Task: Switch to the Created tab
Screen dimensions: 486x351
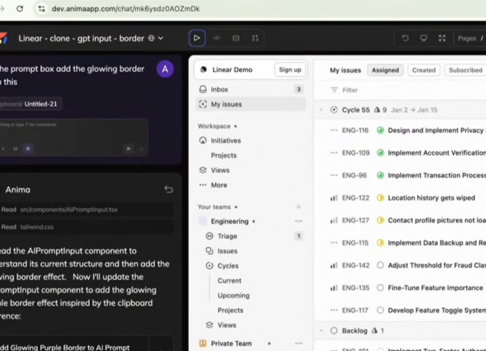Action: point(424,71)
